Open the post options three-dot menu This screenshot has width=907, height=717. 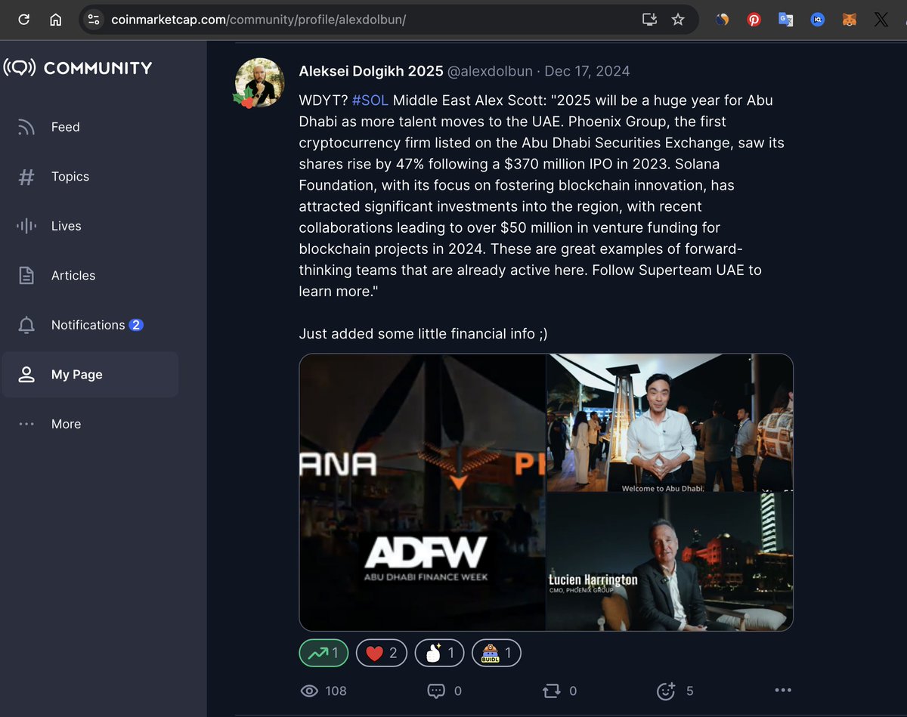(783, 690)
